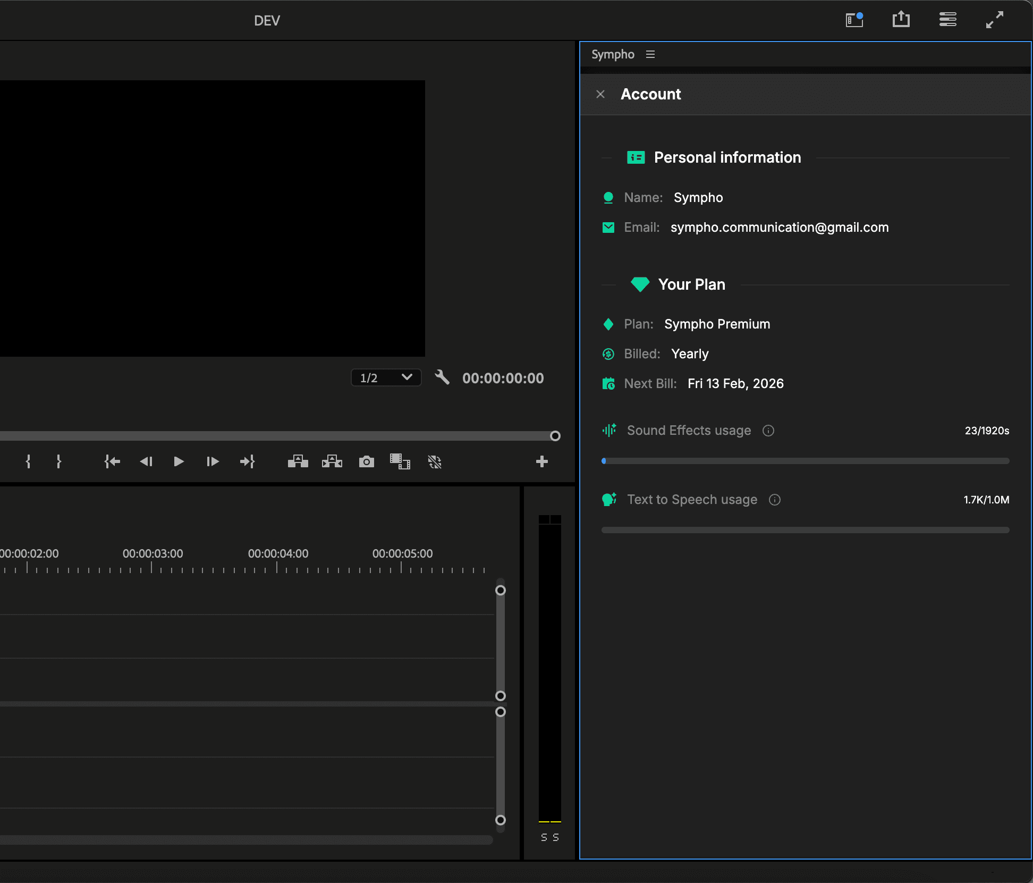
Task: Click the DEV project title
Action: [x=267, y=21]
